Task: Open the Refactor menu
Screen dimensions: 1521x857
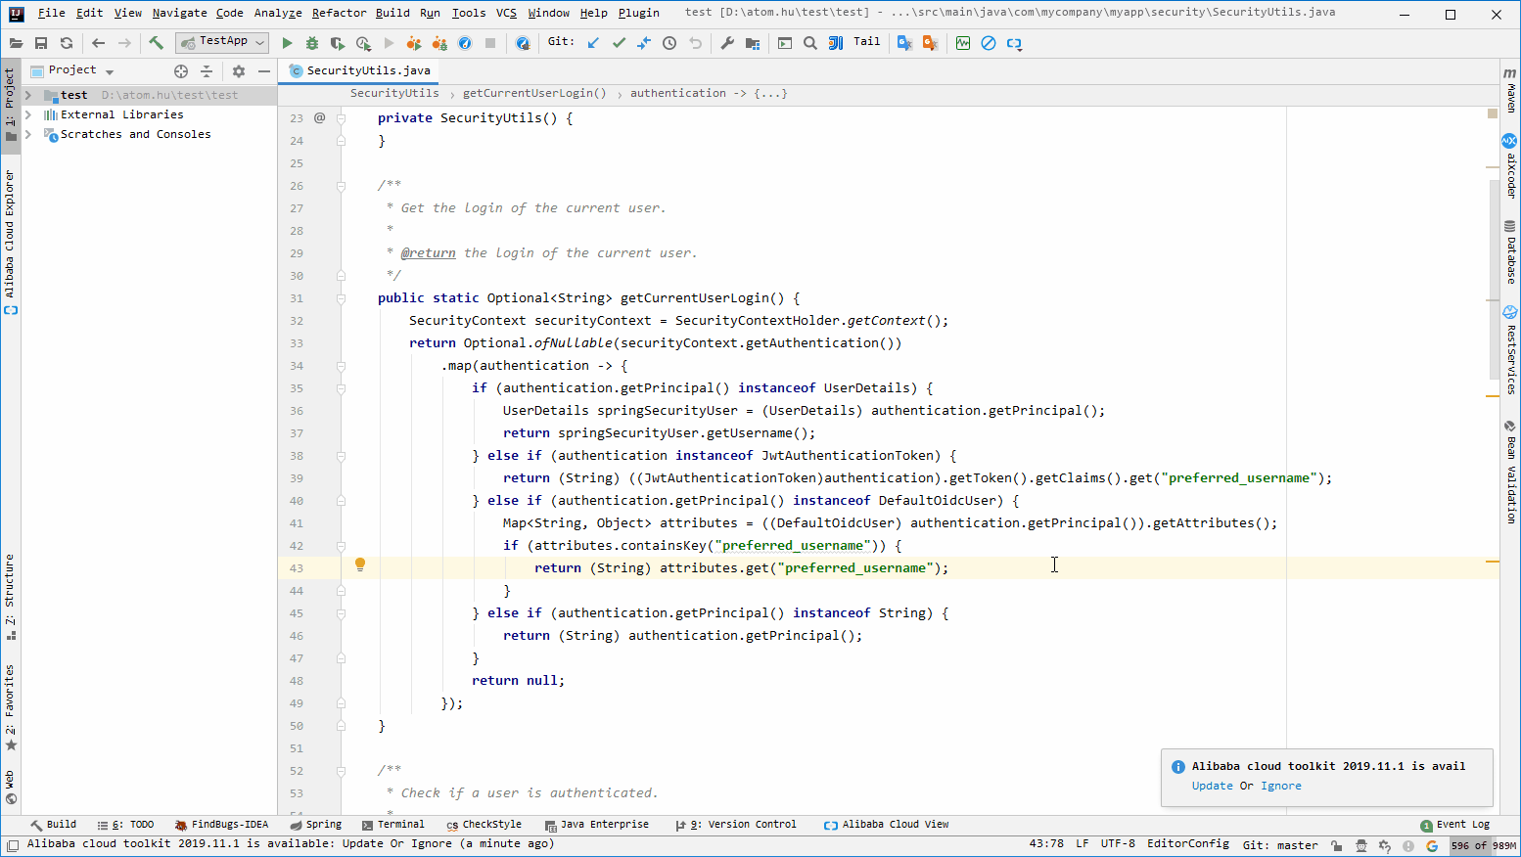Action: click(x=339, y=13)
